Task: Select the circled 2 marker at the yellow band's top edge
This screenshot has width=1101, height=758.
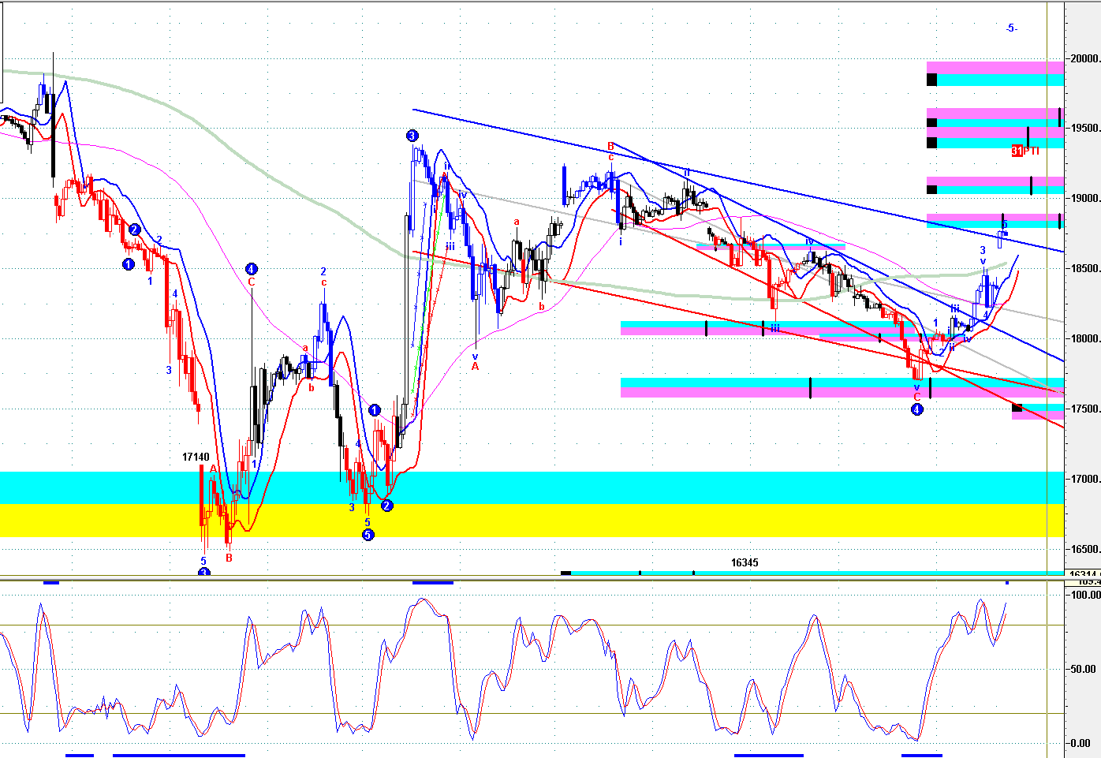Action: click(x=386, y=506)
